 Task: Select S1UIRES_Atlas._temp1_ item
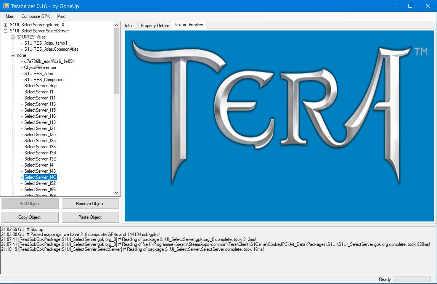pyautogui.click(x=47, y=43)
